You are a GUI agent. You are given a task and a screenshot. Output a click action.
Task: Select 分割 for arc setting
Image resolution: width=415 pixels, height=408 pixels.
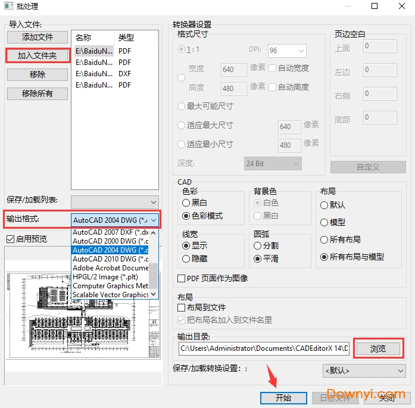(x=258, y=245)
